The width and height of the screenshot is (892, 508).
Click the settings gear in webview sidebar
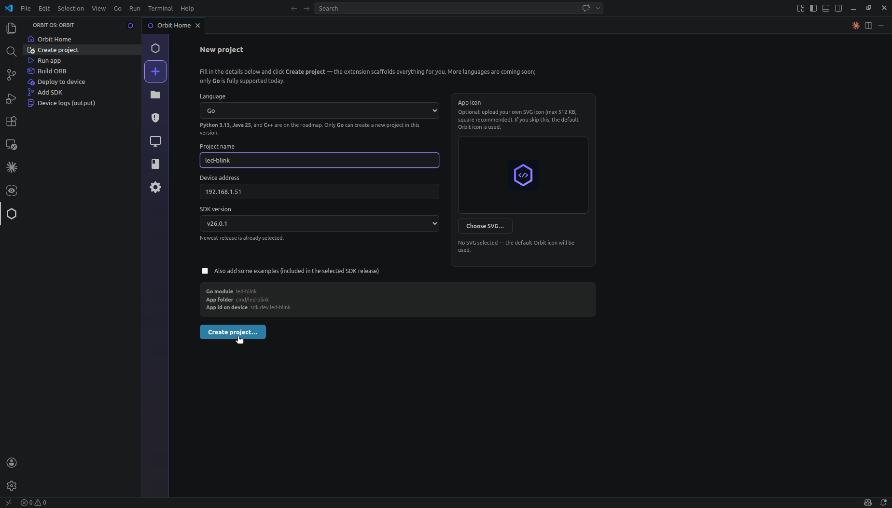[155, 187]
